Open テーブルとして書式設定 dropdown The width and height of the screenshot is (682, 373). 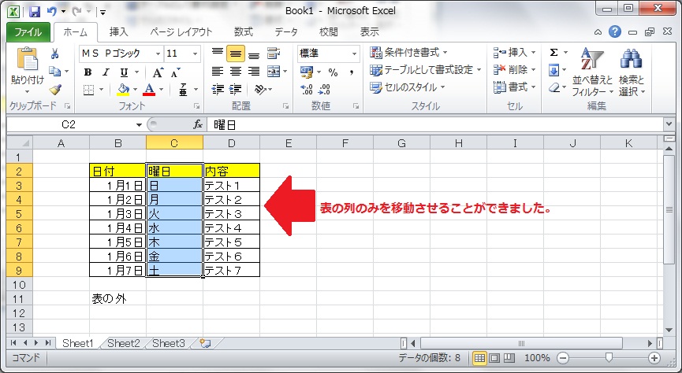(x=426, y=70)
